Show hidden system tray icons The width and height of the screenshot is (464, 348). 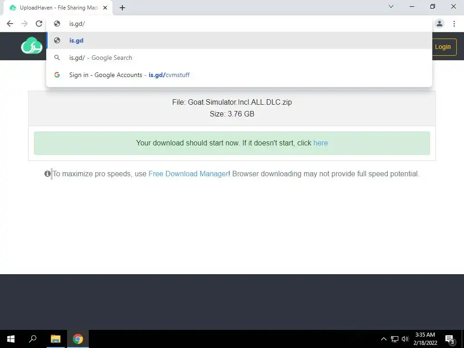[x=383, y=339]
